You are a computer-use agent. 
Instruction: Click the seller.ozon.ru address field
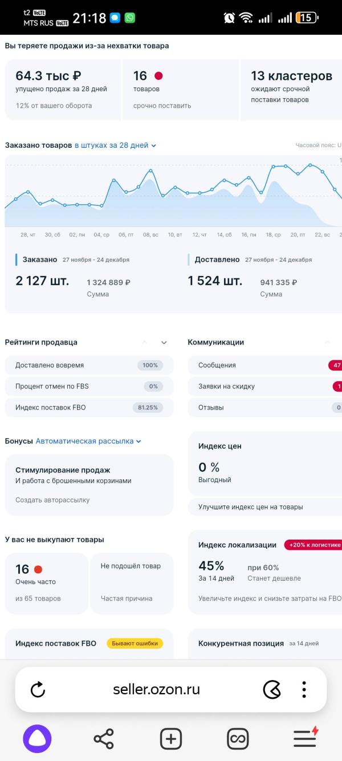point(156,689)
